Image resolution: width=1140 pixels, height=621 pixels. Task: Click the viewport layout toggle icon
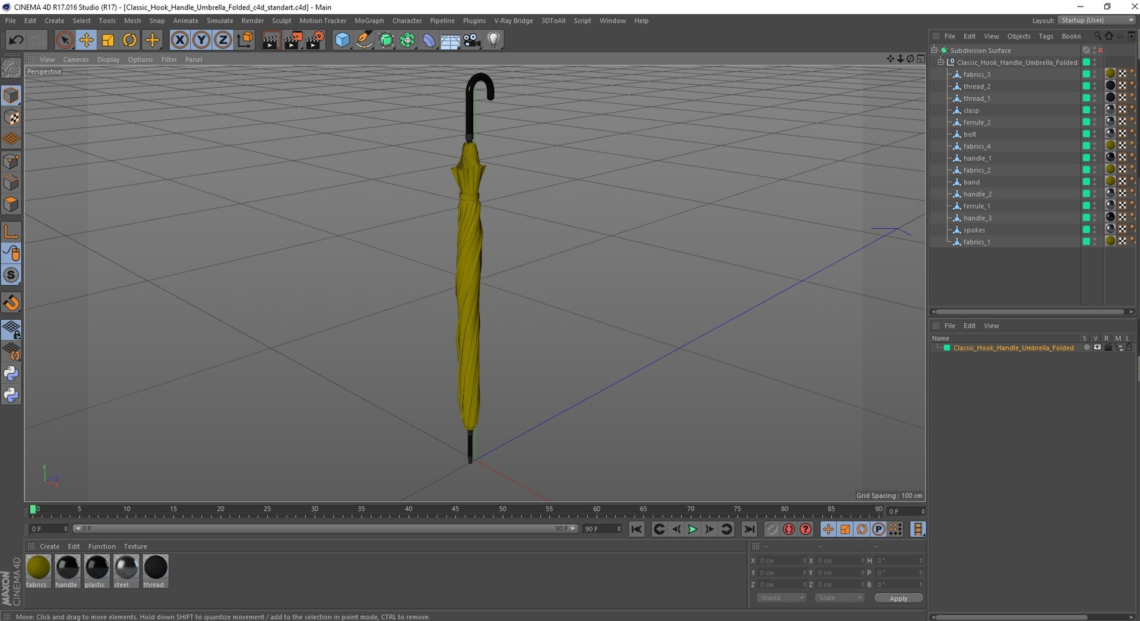tap(920, 59)
